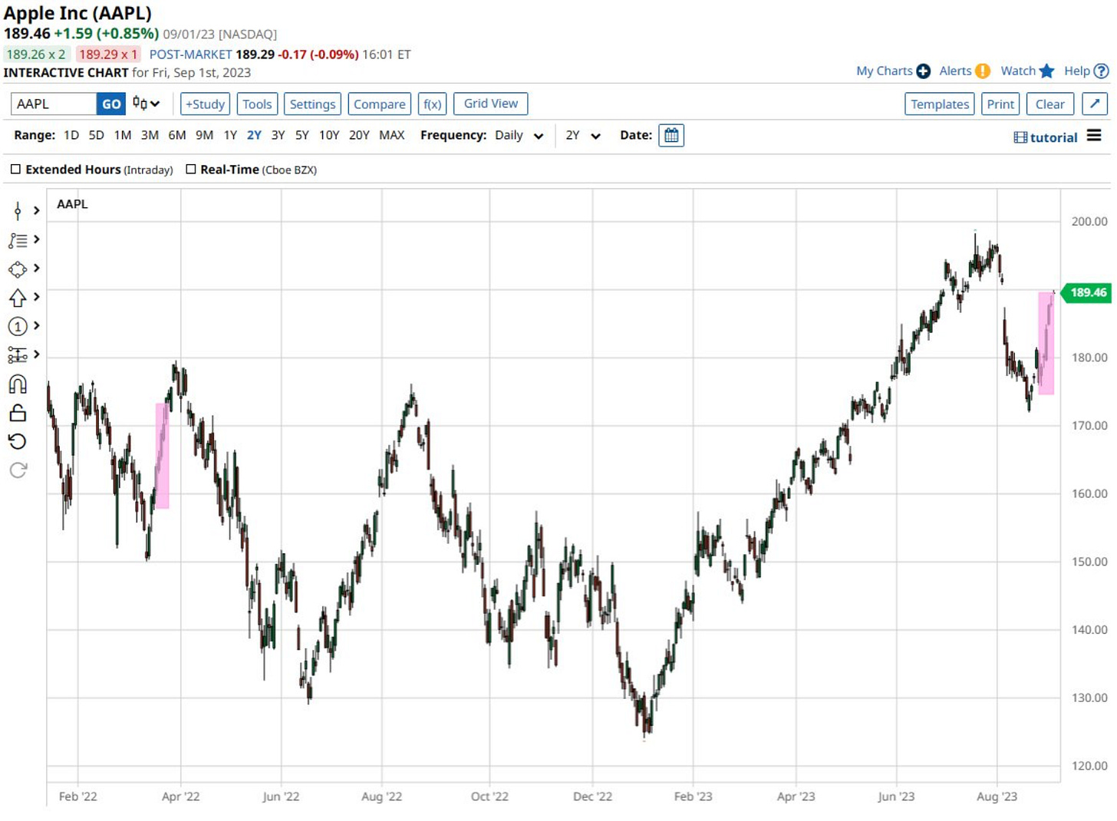Click the AAPL symbol input field

point(54,104)
